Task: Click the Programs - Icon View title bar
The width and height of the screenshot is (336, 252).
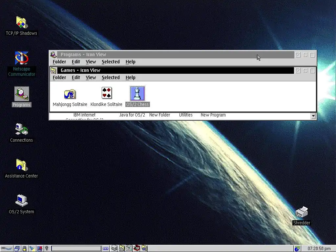Action: 176,55
